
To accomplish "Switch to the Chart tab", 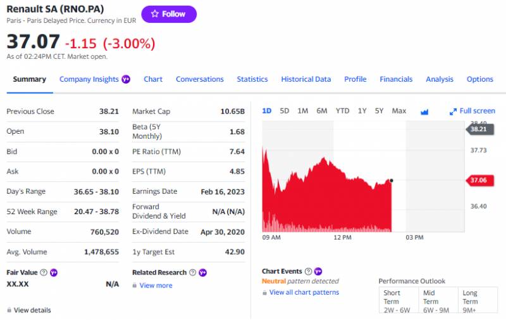I will (153, 79).
